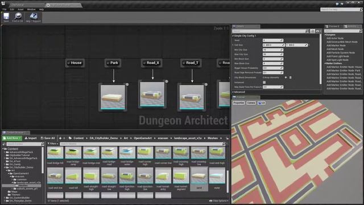Viewport: 364px width, 205px height.
Task: Click the folder icon before Content path
Action: coord(70,138)
